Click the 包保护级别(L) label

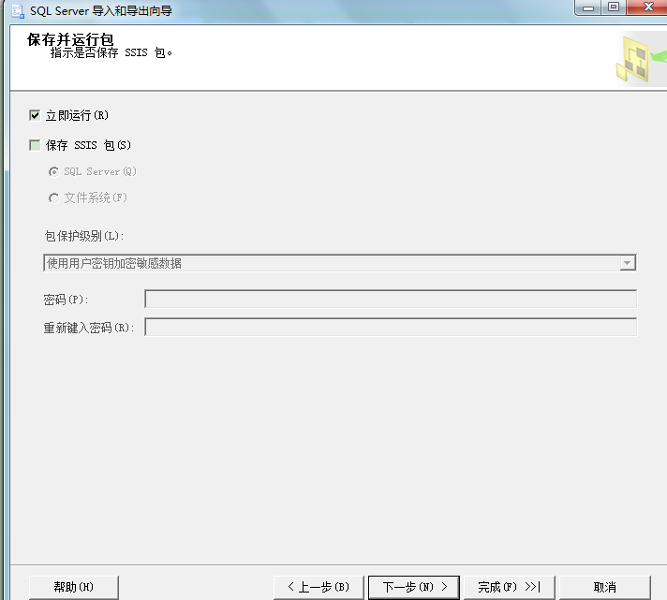[x=84, y=236]
